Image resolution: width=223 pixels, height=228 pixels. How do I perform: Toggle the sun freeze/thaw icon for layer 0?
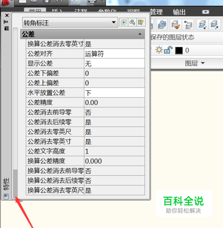tap(159, 50)
